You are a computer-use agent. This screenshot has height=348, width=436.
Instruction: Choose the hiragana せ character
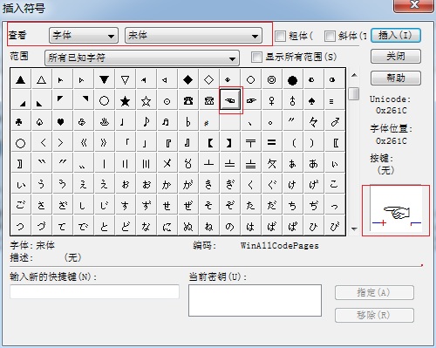click(x=167, y=205)
